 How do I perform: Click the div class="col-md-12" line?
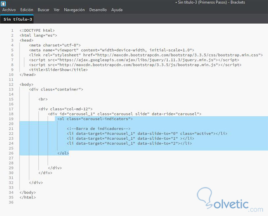tap(65, 109)
